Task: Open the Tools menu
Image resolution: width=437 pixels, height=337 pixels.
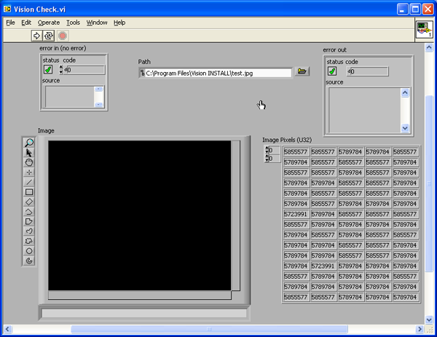Action: pyautogui.click(x=73, y=23)
